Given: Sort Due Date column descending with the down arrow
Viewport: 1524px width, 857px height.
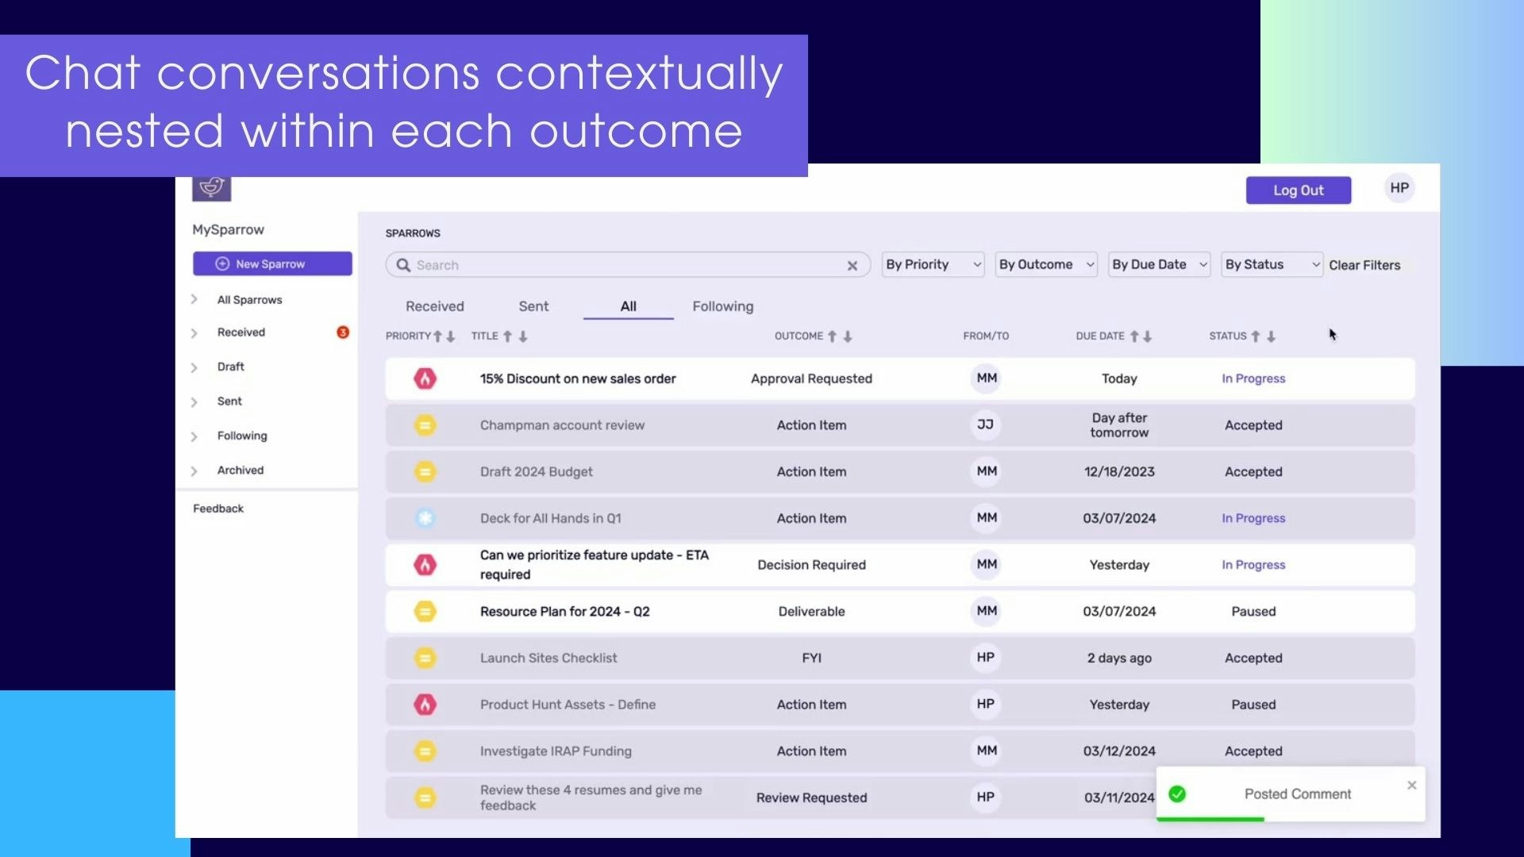Looking at the screenshot, I should click(1148, 336).
